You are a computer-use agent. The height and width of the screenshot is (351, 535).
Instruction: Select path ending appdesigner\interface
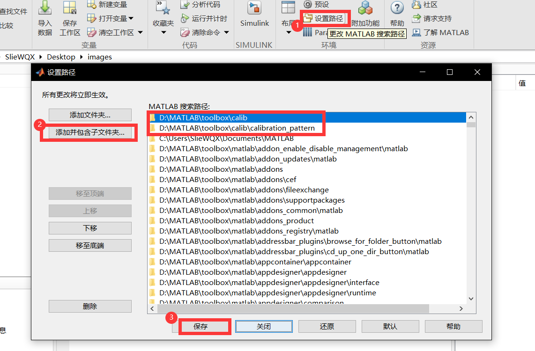[307, 282]
